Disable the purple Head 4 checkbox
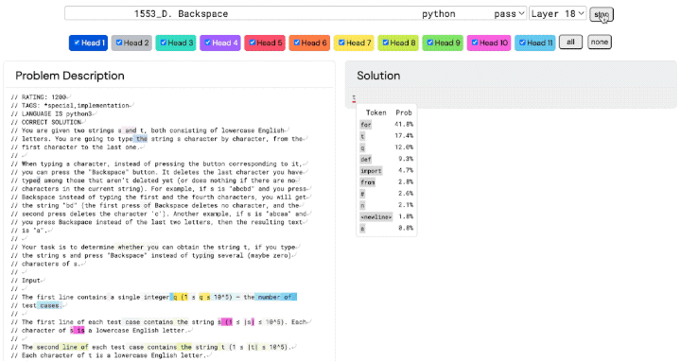This screenshot has height=361, width=681. coord(207,43)
